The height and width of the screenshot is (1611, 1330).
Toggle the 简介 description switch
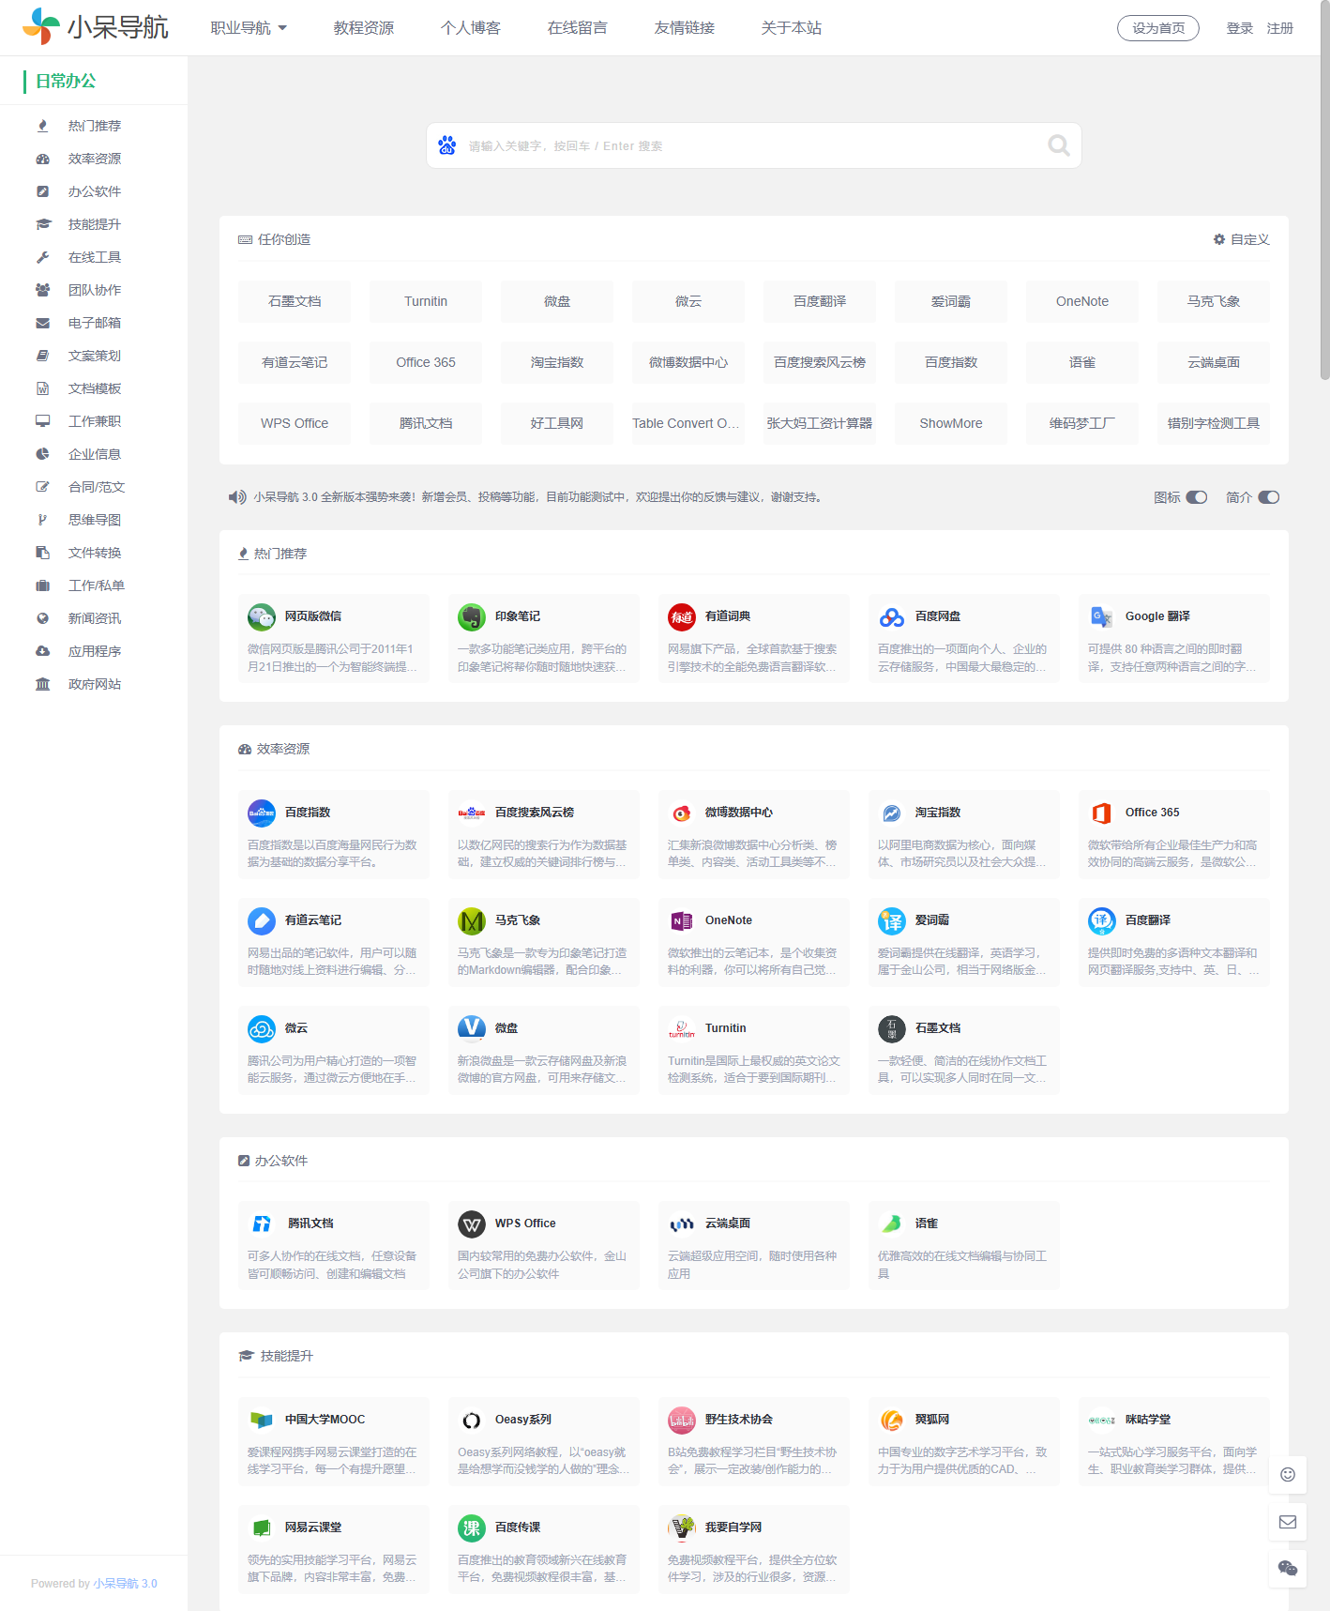coord(1268,497)
